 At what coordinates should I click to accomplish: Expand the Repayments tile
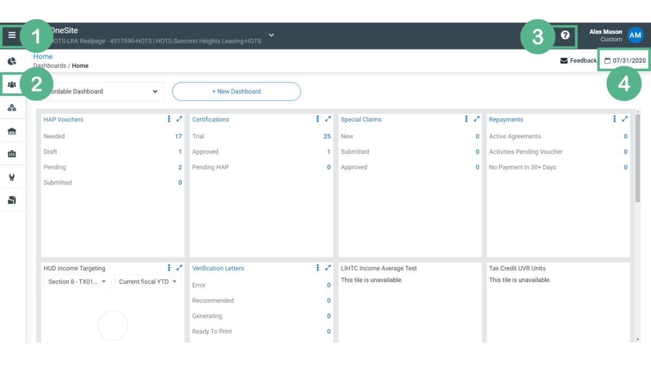tap(625, 119)
